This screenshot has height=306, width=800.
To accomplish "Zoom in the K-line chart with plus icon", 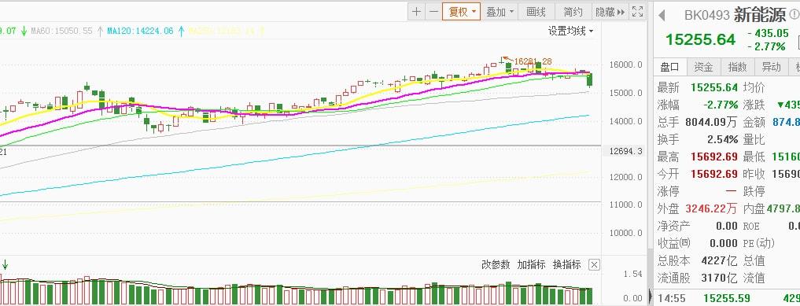I will coord(416,12).
